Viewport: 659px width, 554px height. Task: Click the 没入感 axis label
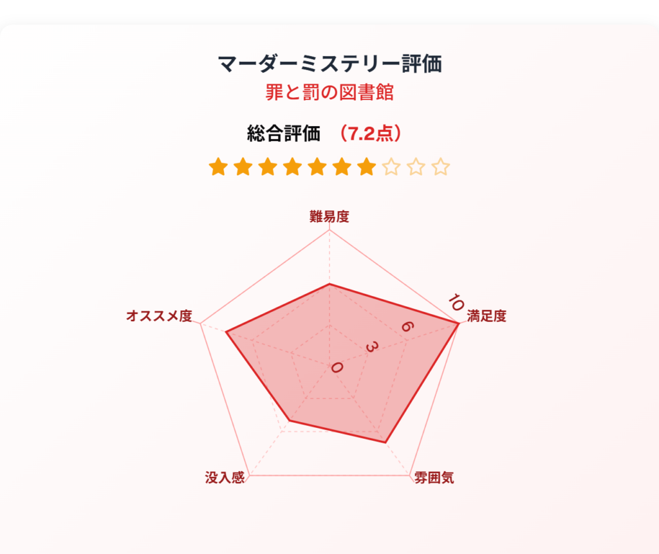click(x=225, y=477)
